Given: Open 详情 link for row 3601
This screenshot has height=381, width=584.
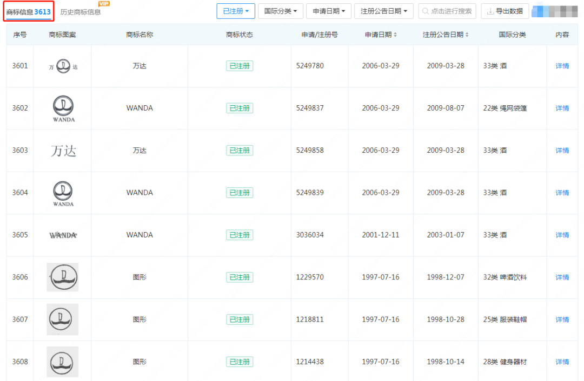Looking at the screenshot, I should coord(562,66).
